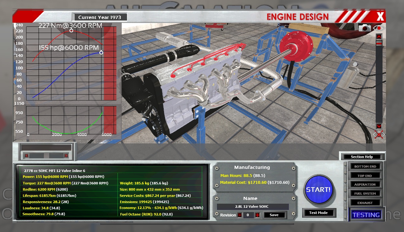404x232 pixels.
Task: Click the Economy 12.13% stat
Action: tap(161, 208)
